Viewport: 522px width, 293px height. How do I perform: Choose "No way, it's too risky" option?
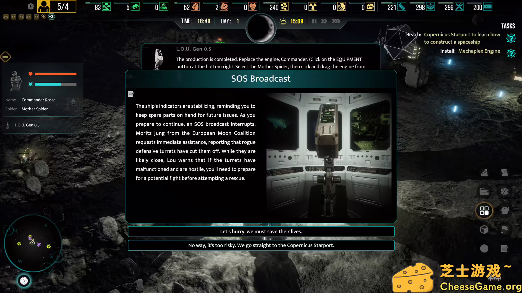(x=261, y=245)
